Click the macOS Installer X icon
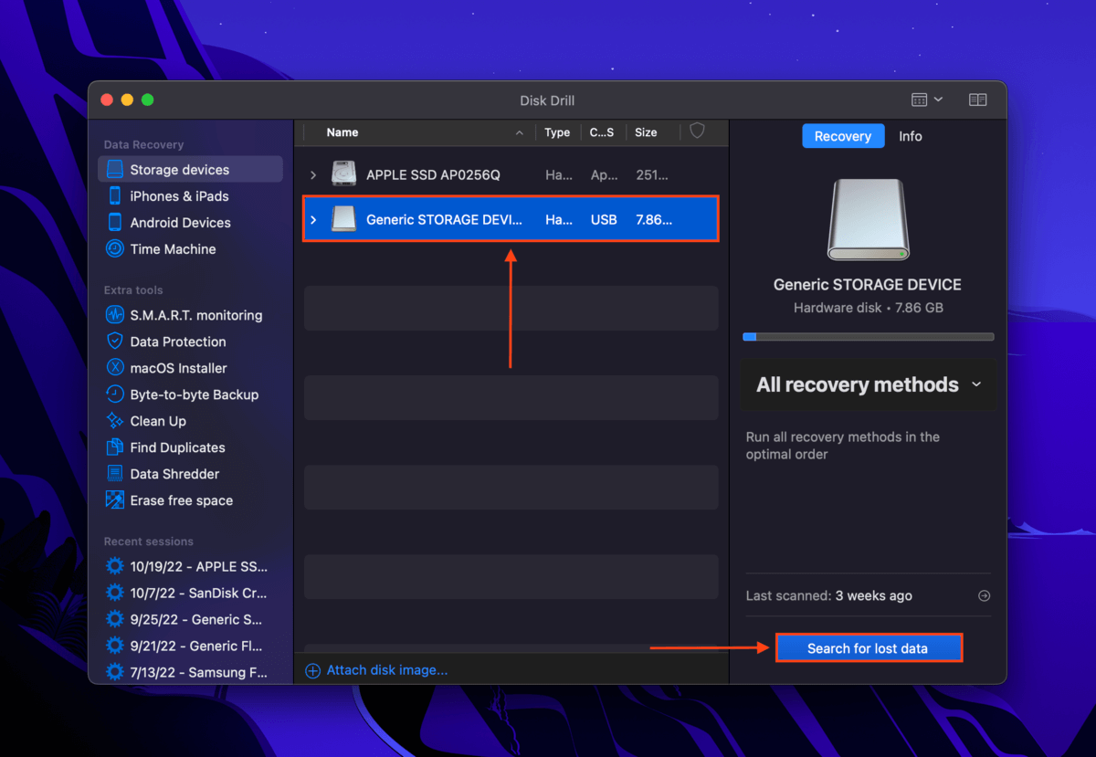1096x757 pixels. 115,368
